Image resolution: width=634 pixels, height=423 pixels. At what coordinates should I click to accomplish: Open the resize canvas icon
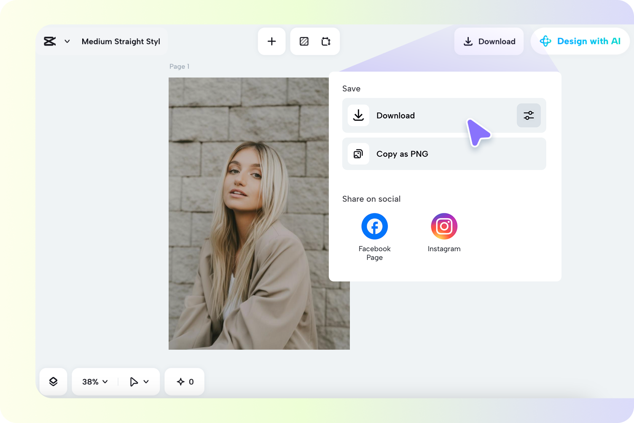[x=326, y=41]
